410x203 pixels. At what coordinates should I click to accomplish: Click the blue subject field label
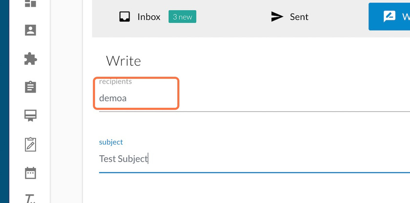click(111, 142)
